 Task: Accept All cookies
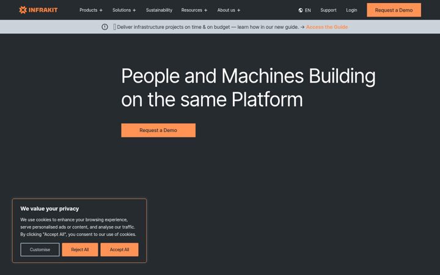[119, 249]
